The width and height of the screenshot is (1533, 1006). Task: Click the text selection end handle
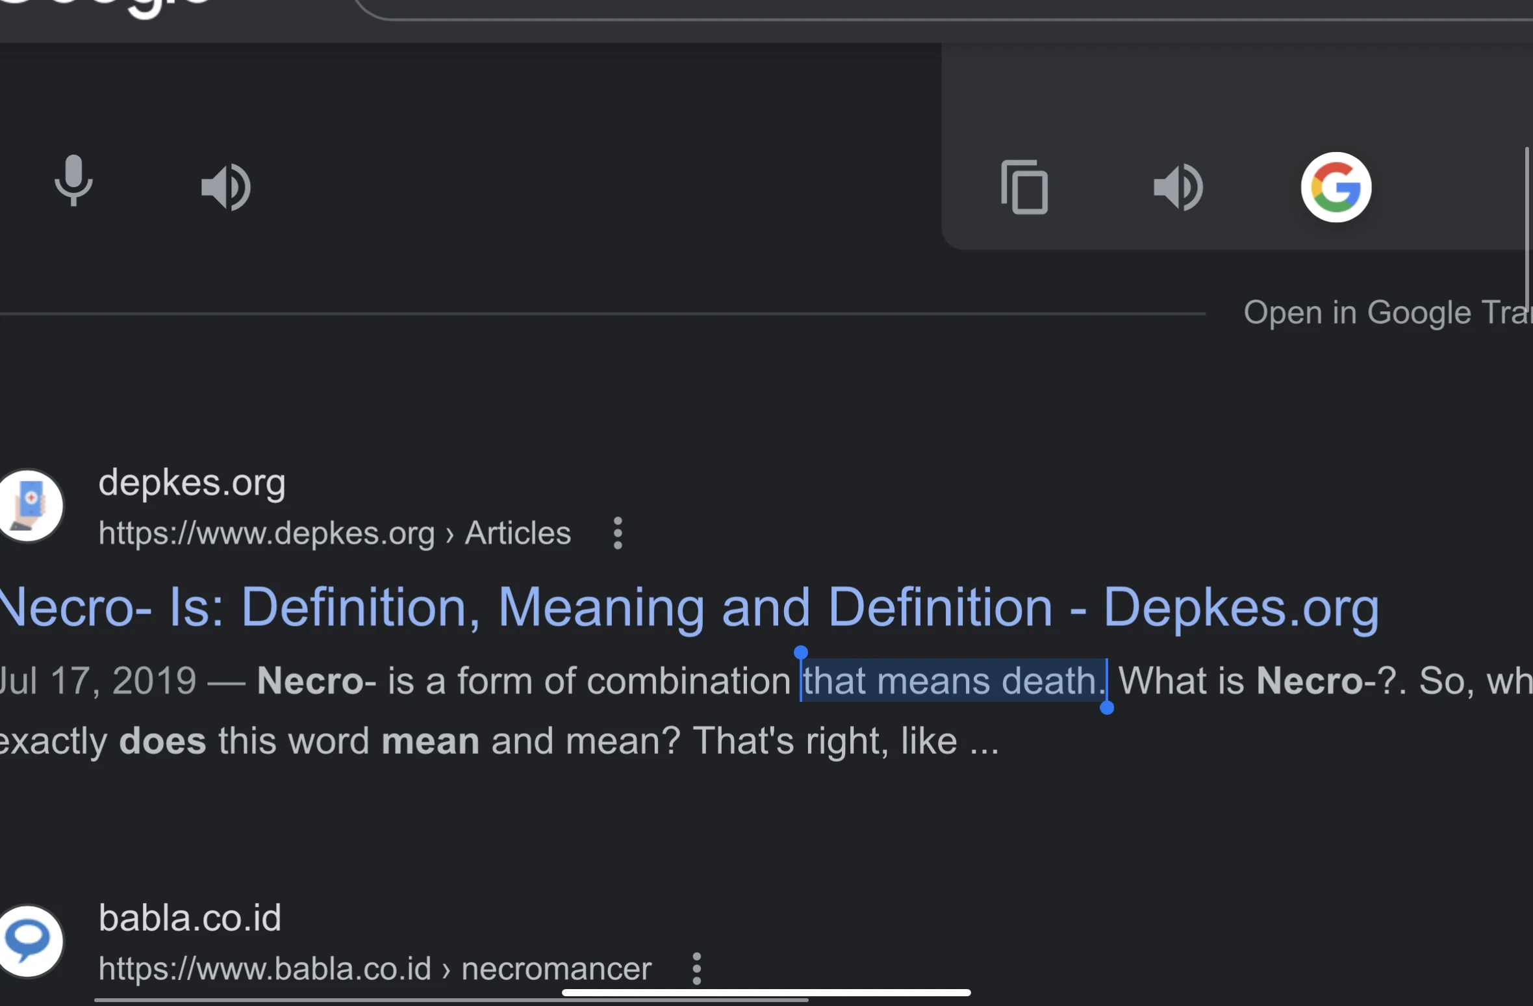[x=1107, y=708]
